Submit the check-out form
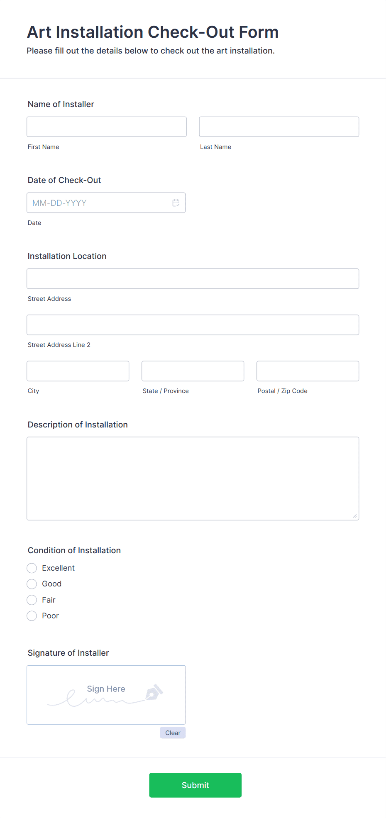 tap(195, 785)
